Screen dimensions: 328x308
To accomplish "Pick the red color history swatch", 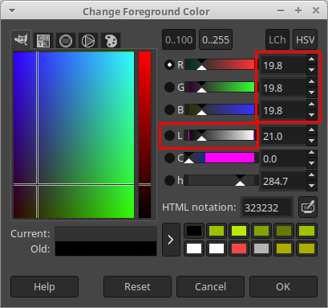I will point(239,248).
